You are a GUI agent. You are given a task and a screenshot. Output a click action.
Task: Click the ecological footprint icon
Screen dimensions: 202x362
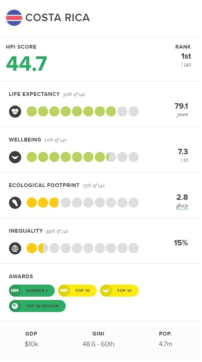coord(15,203)
